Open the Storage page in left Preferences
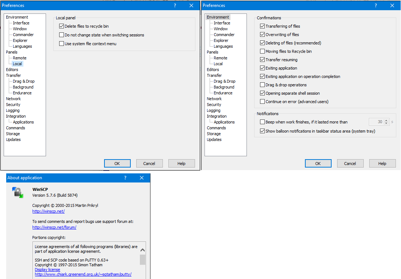This screenshot has height=279, width=401. coord(13,134)
